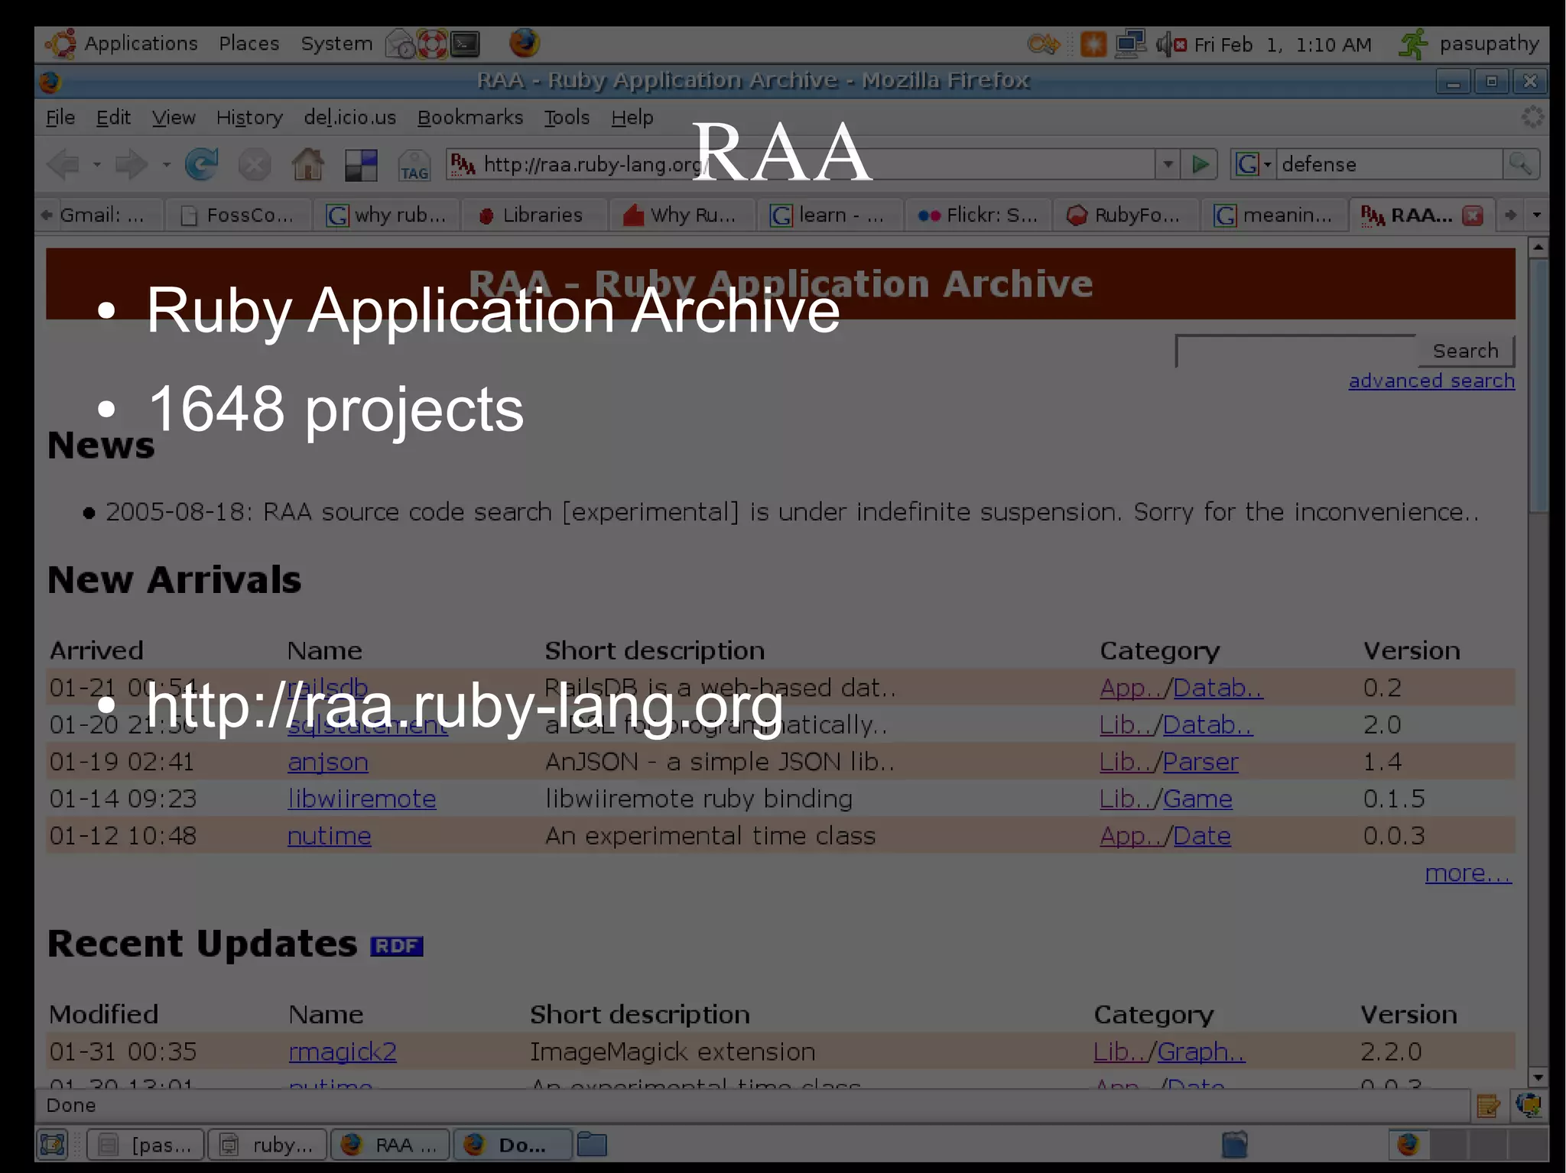This screenshot has height=1173, width=1566.
Task: Open the del.icio.us menu
Action: [x=350, y=118]
